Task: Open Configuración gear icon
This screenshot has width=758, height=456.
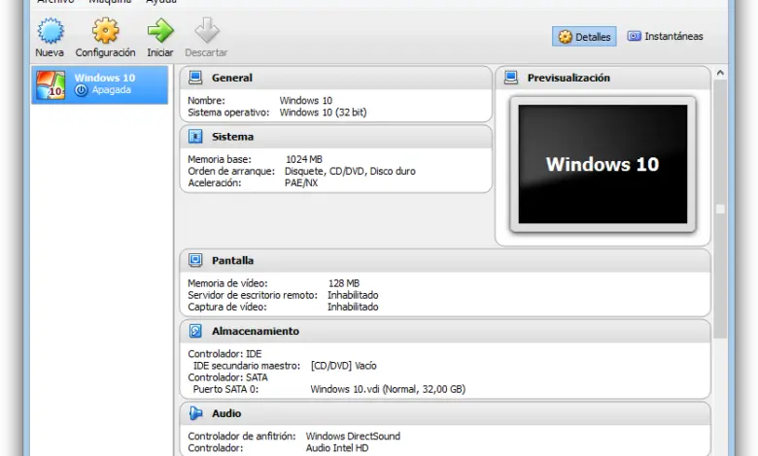Action: pos(105,31)
